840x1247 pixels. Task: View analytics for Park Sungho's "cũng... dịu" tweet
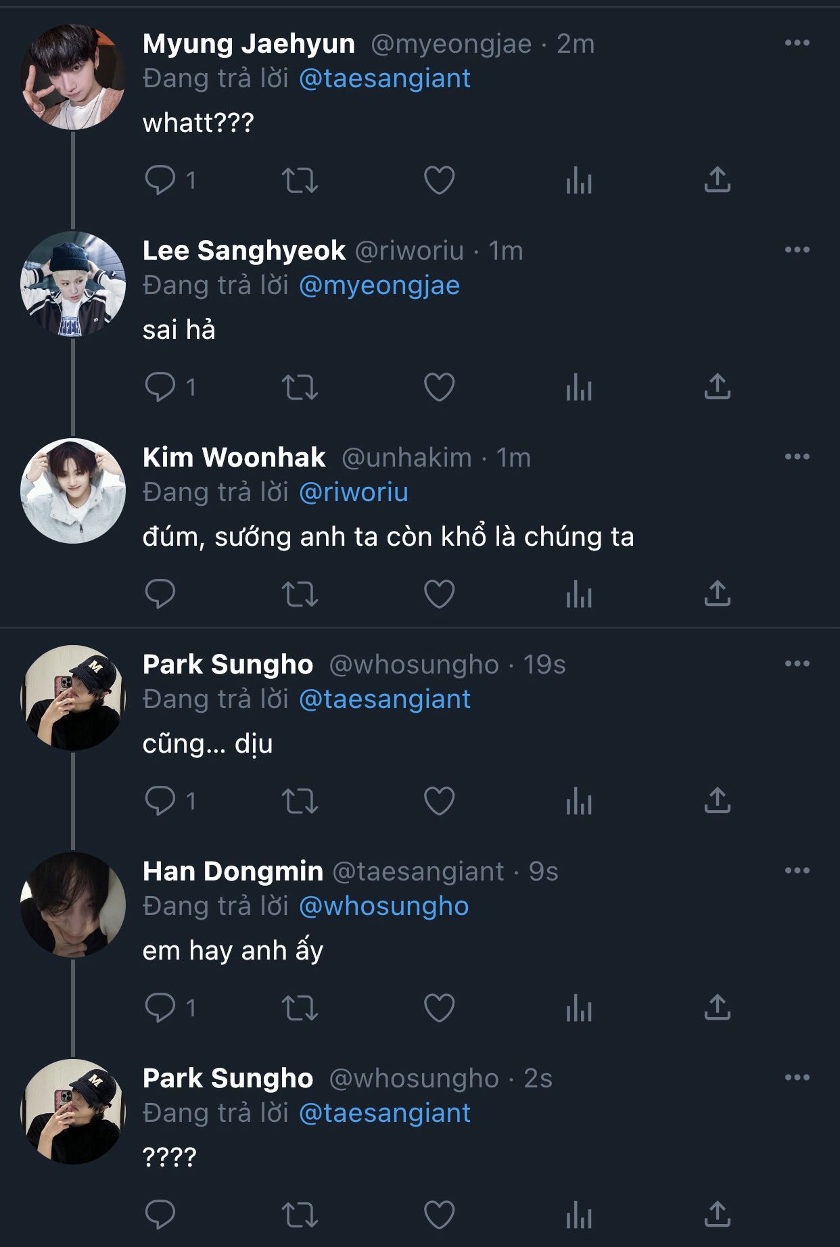click(579, 801)
